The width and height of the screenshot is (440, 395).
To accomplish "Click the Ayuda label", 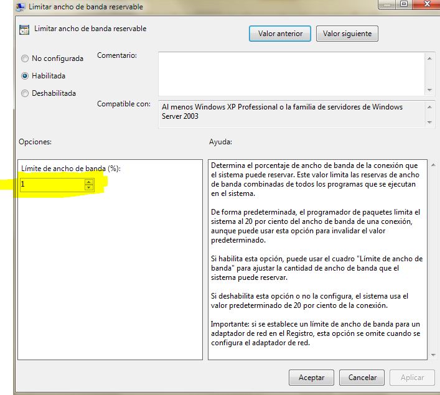I will 220,142.
